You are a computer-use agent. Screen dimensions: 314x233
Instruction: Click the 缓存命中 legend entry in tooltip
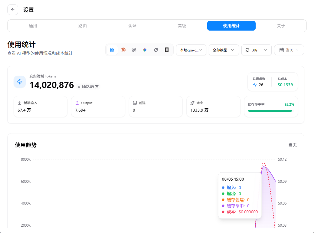236,206
